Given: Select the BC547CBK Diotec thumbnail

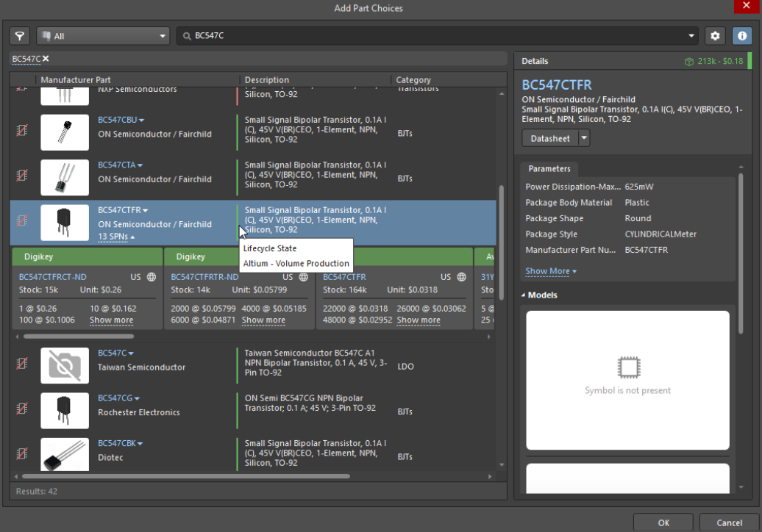Looking at the screenshot, I should [x=65, y=454].
